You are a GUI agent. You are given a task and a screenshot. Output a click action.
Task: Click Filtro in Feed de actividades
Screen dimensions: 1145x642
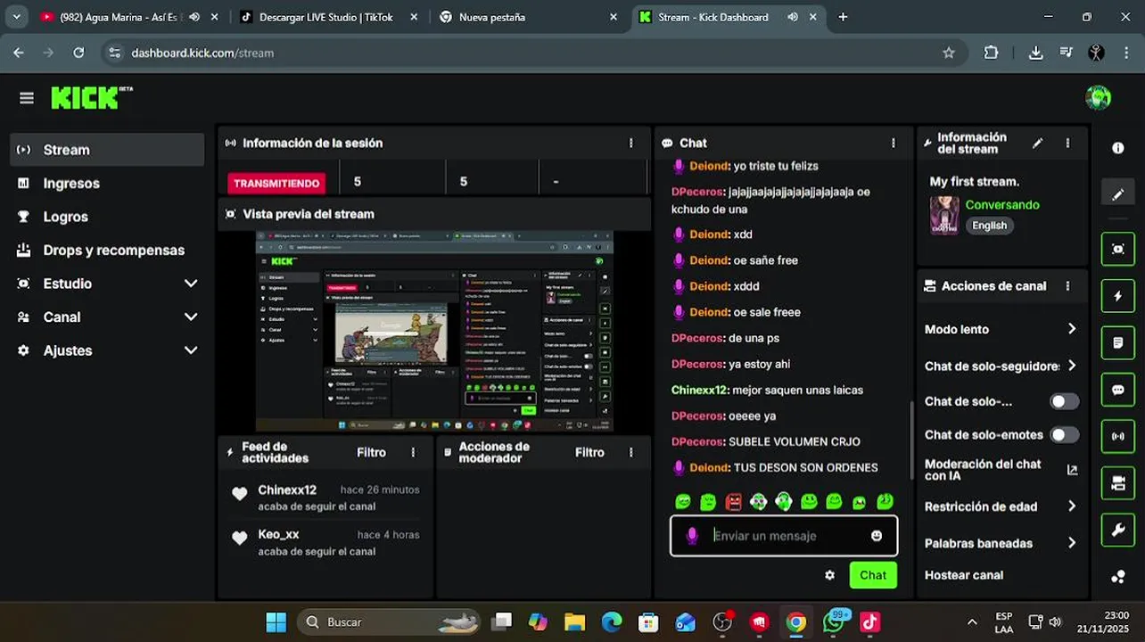point(371,452)
